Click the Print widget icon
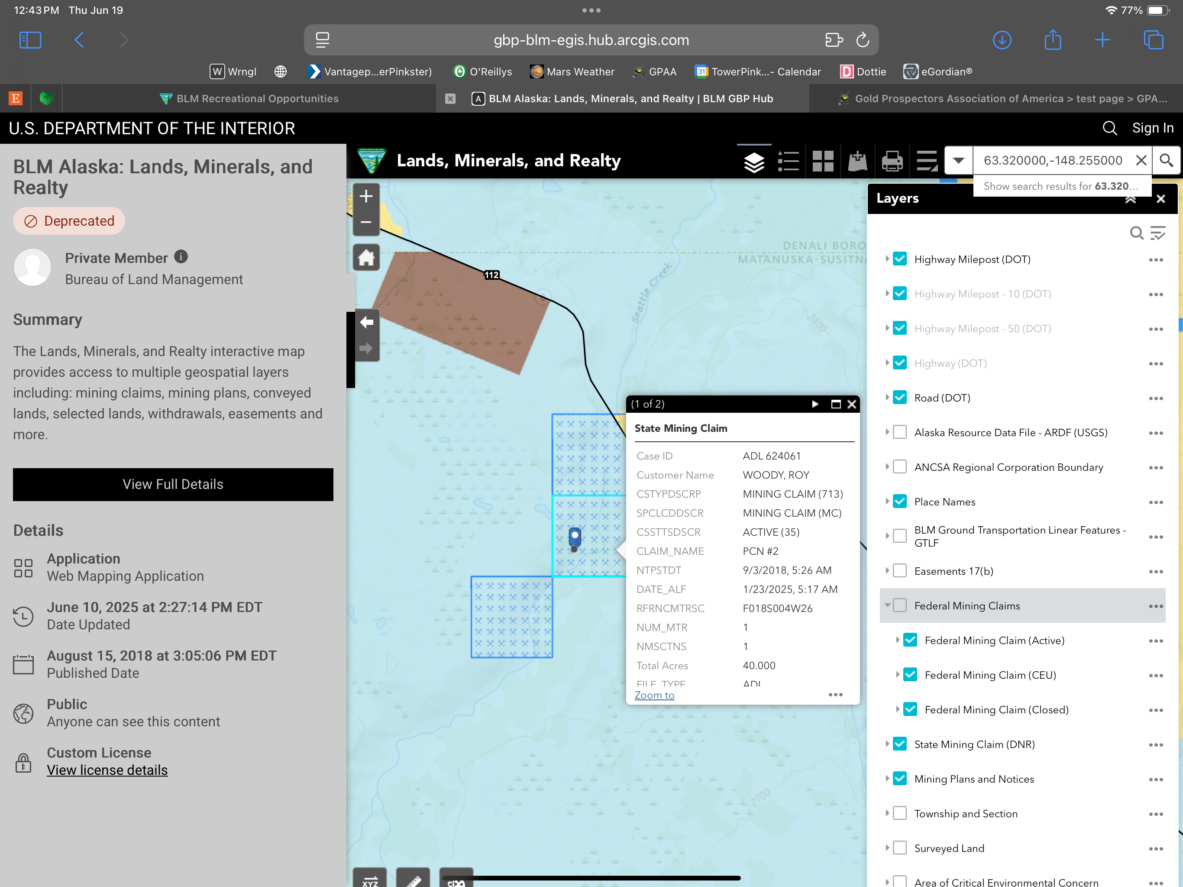This screenshot has width=1183, height=887. point(892,161)
